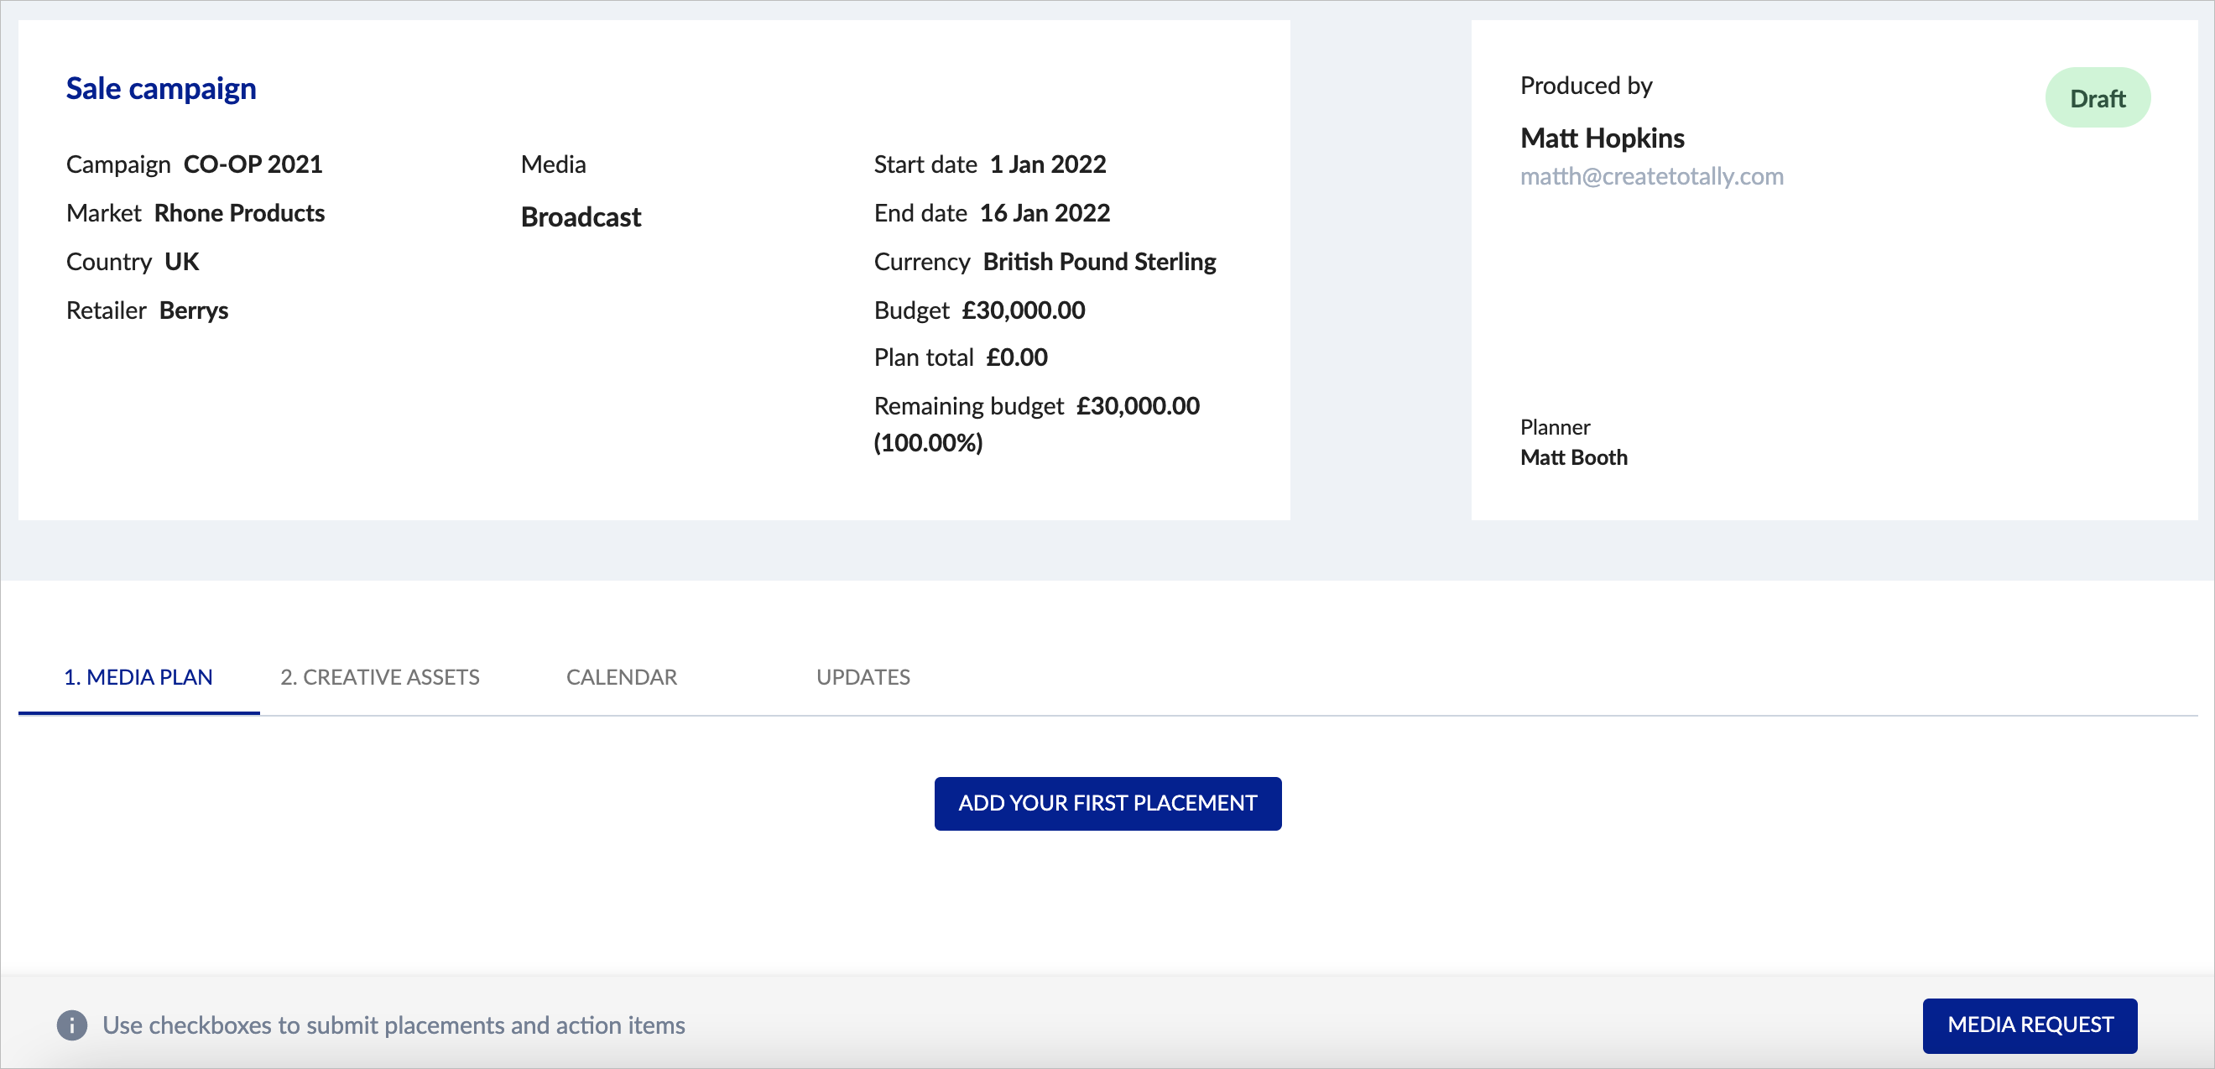Viewport: 2215px width, 1069px height.
Task: Click the Draft status badge
Action: click(2098, 98)
